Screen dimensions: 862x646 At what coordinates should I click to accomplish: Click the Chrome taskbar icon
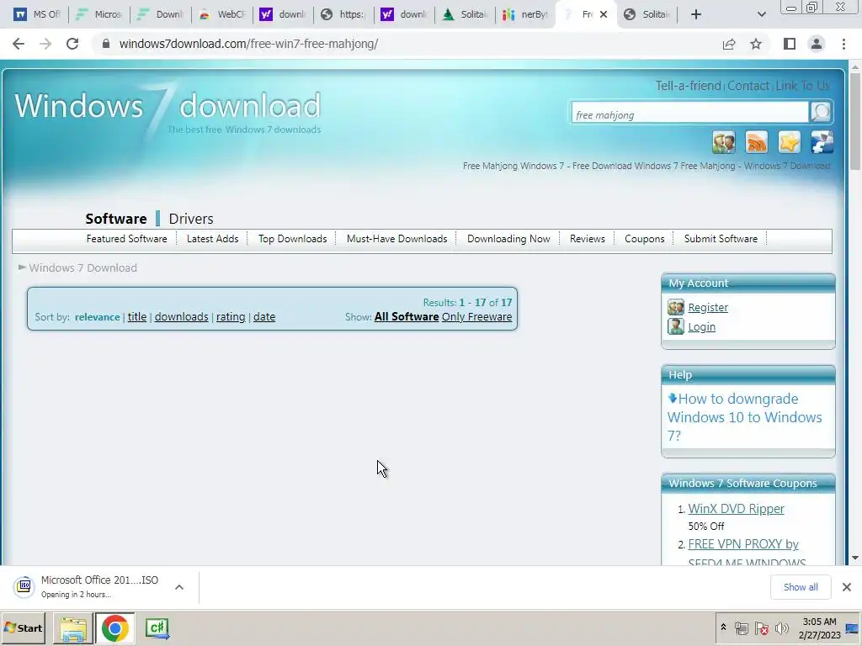[114, 628]
